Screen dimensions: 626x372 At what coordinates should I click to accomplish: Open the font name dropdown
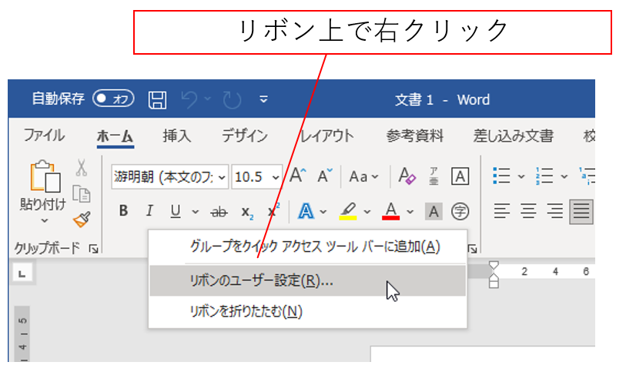[223, 176]
